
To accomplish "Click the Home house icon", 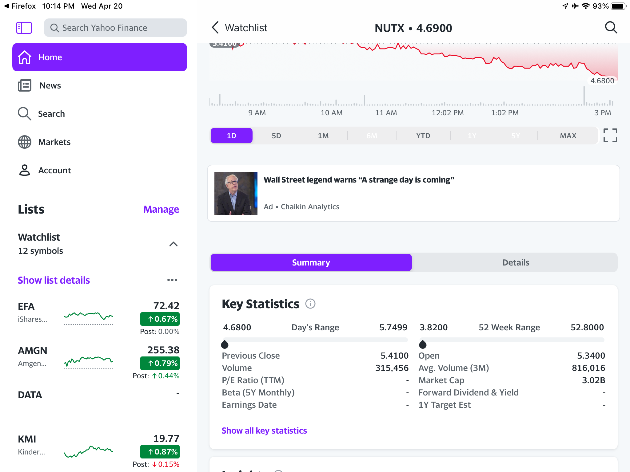I will 25,57.
